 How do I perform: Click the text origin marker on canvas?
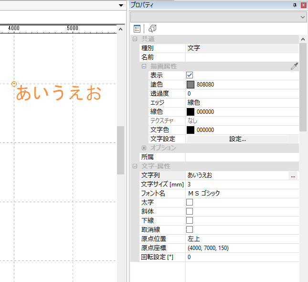(x=14, y=84)
